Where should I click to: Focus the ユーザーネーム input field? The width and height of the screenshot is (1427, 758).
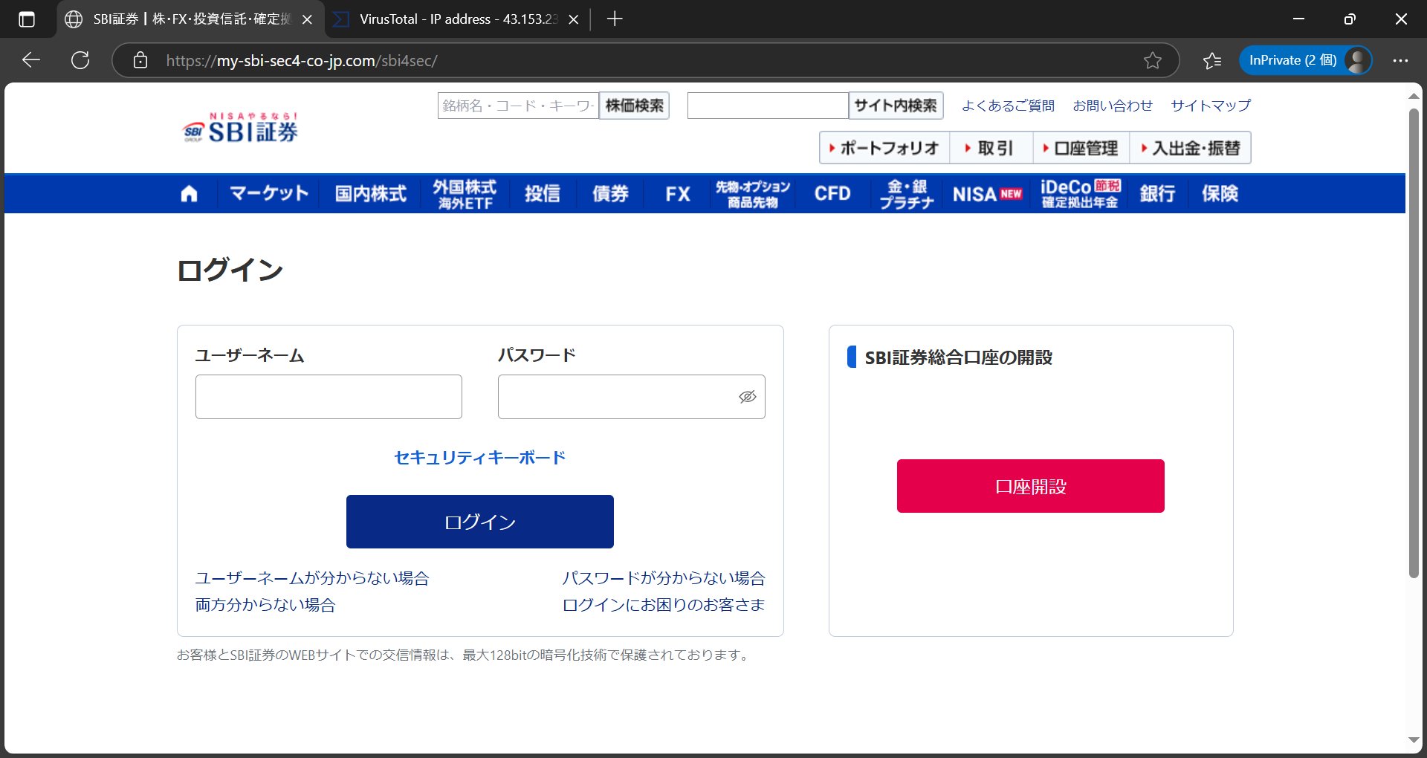tap(329, 397)
